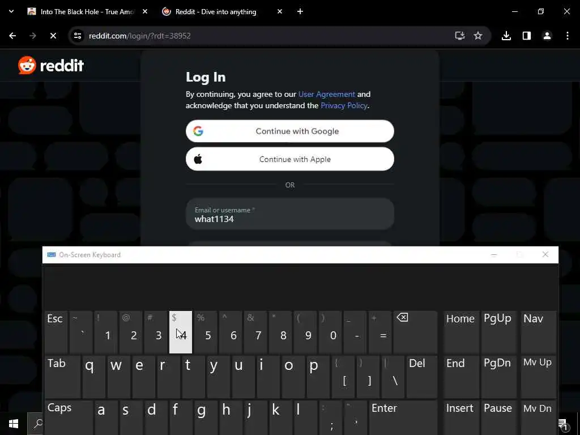The image size is (580, 435).
Task: Click the PgDn key on on-screen keyboard
Action: point(498,377)
